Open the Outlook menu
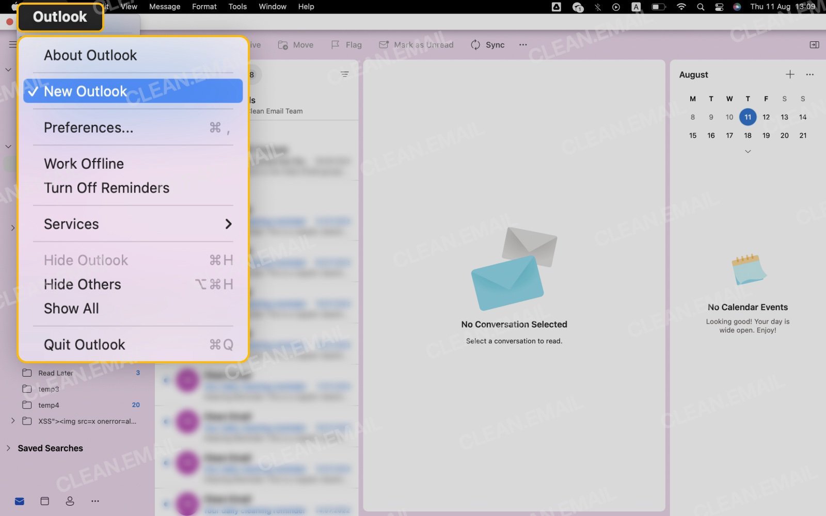Viewport: 826px width, 516px height. click(x=59, y=17)
